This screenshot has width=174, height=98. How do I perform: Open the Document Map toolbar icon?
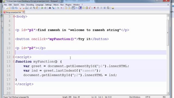point(87,8)
